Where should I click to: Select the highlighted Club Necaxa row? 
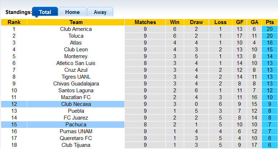coord(76,104)
